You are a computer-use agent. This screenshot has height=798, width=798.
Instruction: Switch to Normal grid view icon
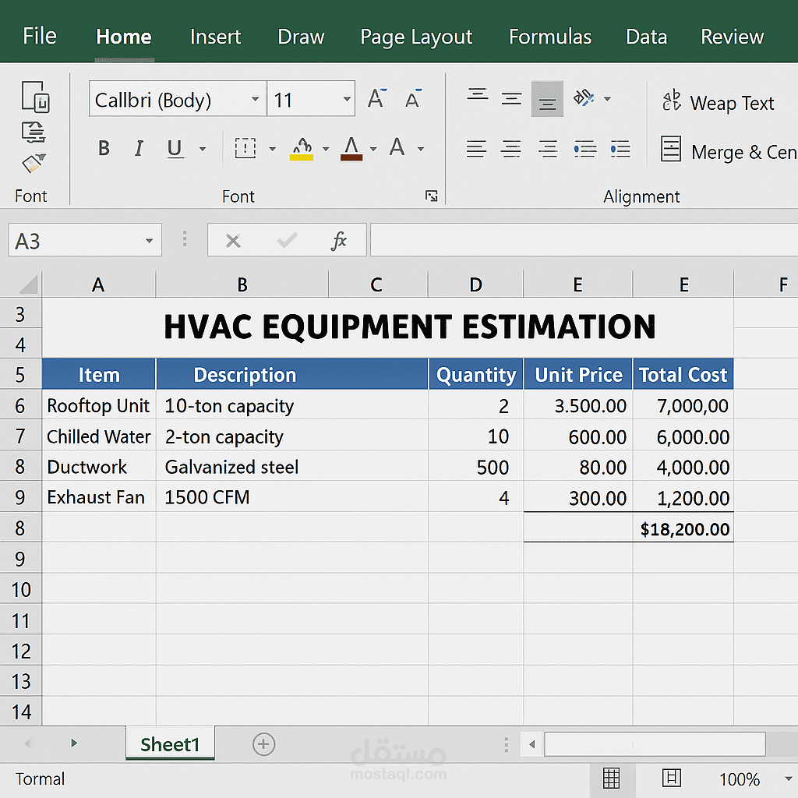[x=611, y=779]
